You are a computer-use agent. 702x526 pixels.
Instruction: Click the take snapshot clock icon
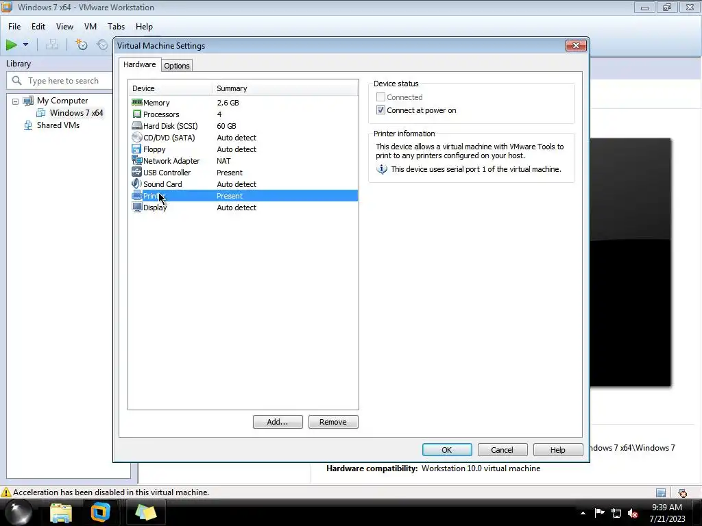(81, 45)
